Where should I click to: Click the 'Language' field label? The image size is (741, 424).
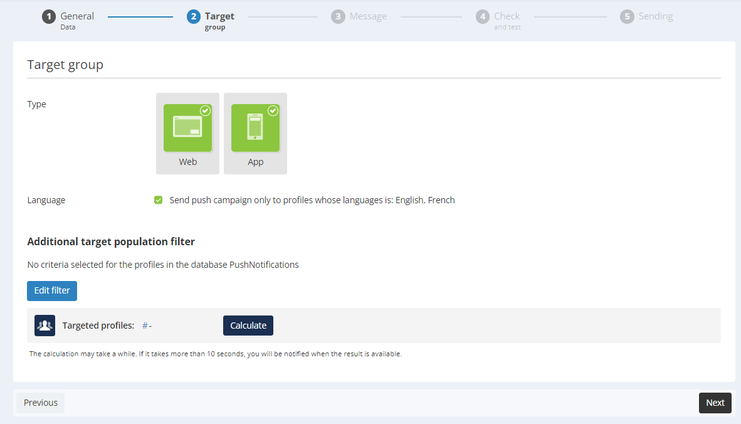46,200
